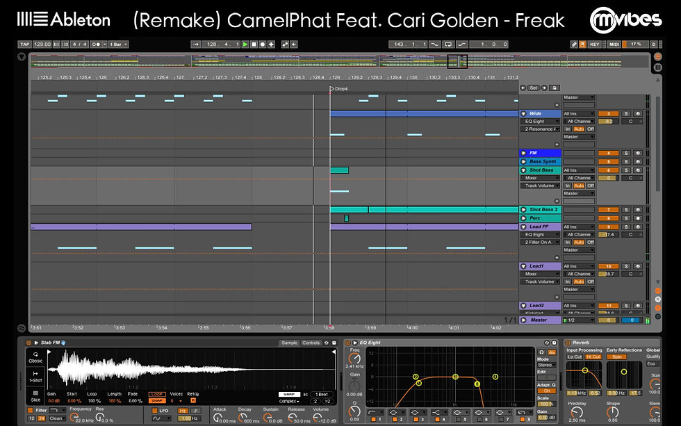Click the TAP tempo button
The image size is (681, 426).
(24, 44)
